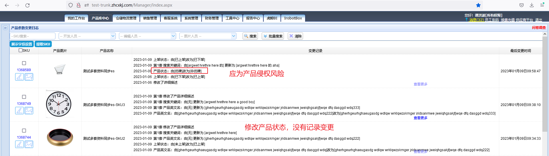Viewport: 549px width, 156px height.
Task: Open the 系统管理 tab
Action: (x=191, y=18)
